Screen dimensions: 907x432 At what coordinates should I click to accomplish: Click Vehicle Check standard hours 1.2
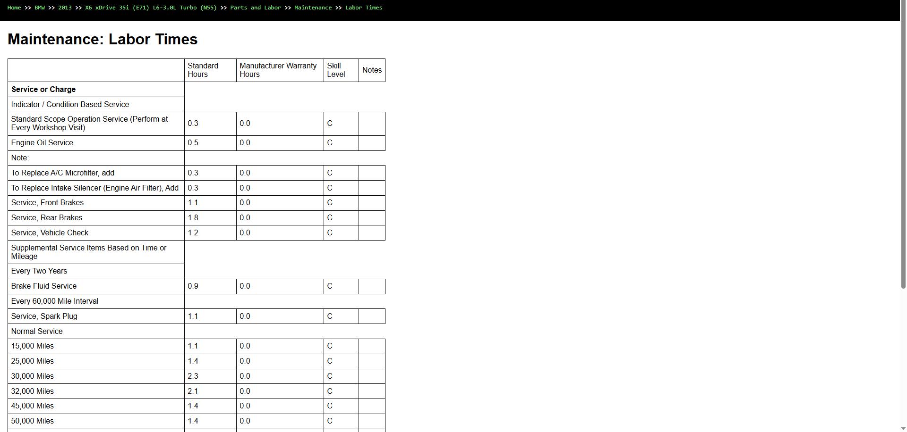tap(193, 233)
